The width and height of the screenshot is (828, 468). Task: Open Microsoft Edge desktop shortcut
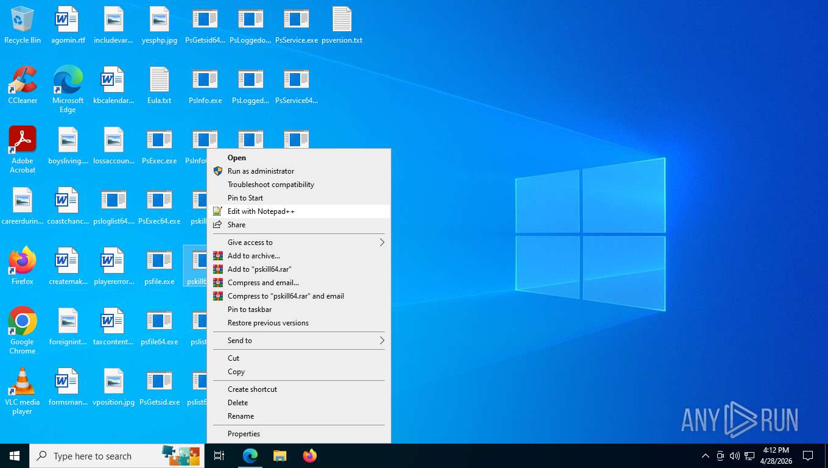(68, 90)
